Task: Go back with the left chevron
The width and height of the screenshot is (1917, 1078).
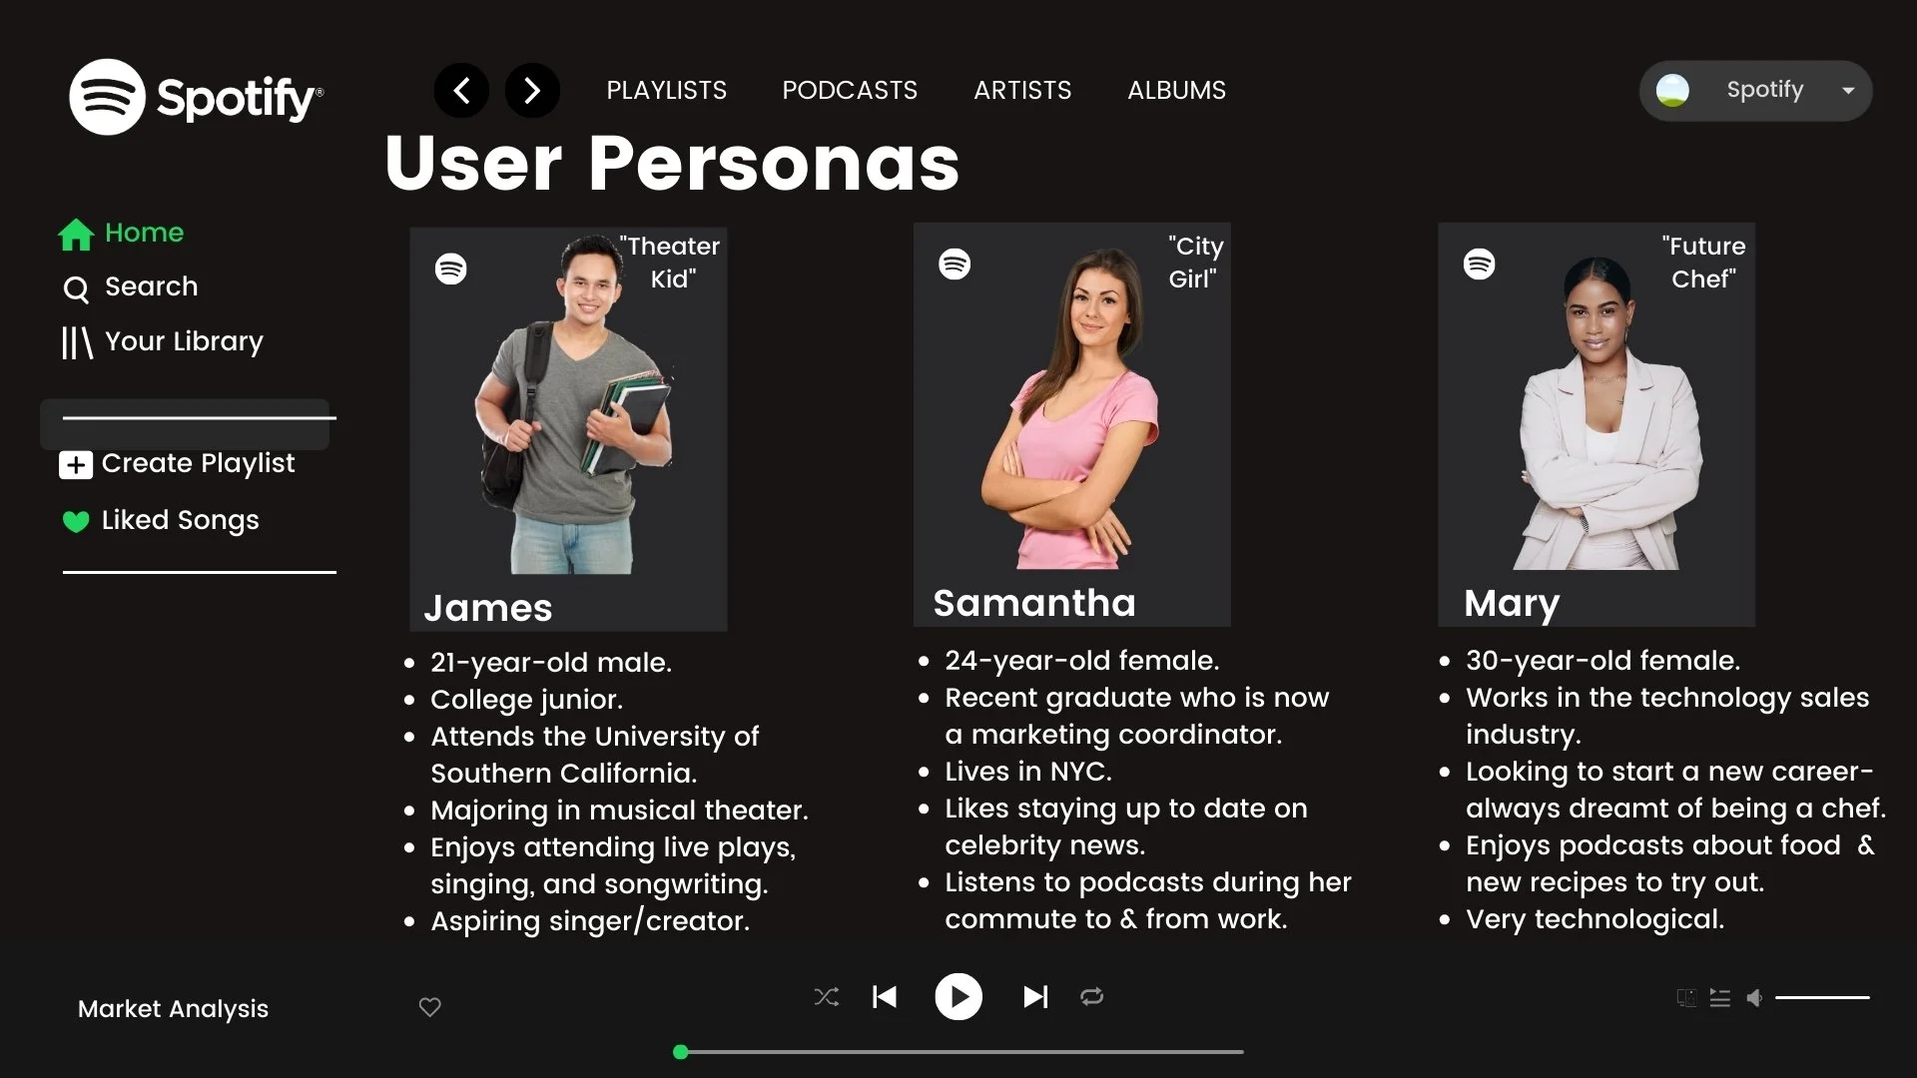Action: (461, 91)
